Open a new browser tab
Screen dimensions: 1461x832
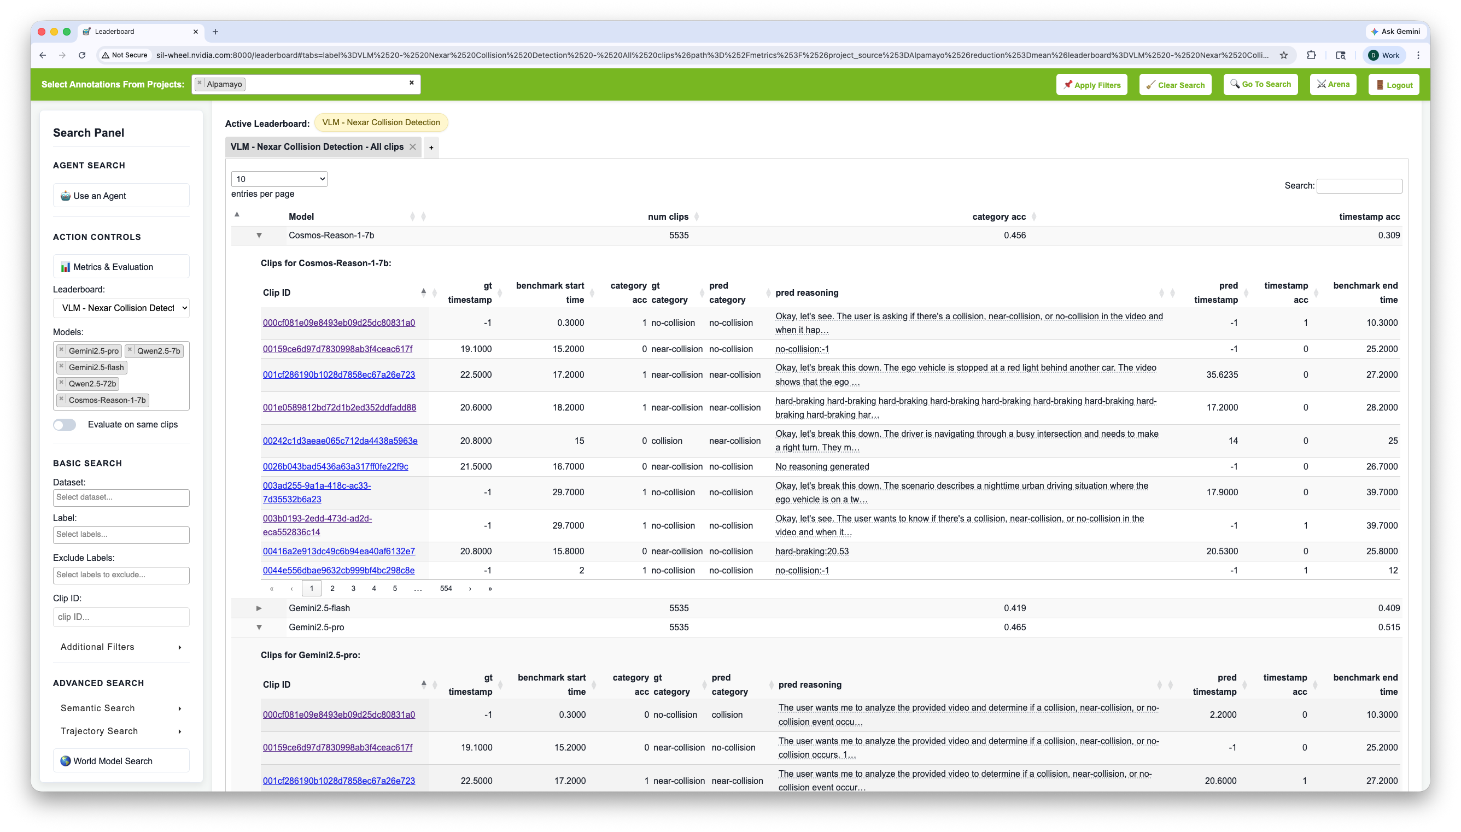pos(215,31)
